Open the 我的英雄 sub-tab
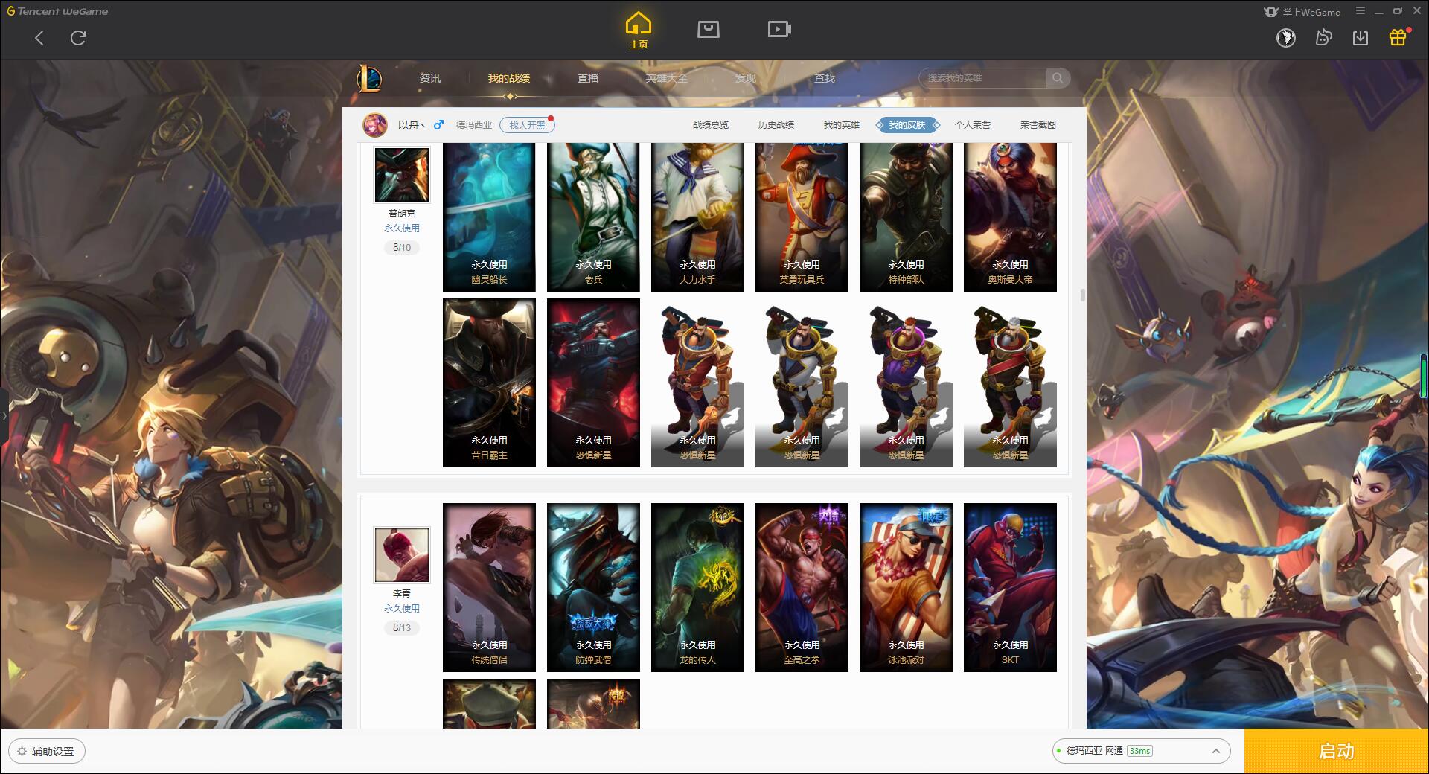Screen dimensions: 1429x774 point(842,125)
